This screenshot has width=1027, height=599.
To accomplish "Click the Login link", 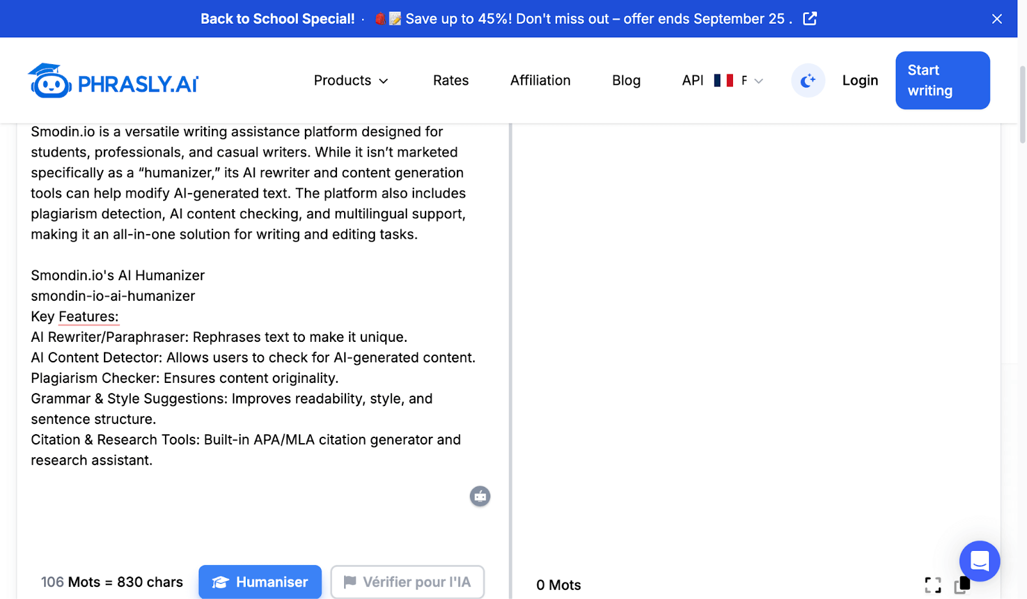I will [860, 80].
